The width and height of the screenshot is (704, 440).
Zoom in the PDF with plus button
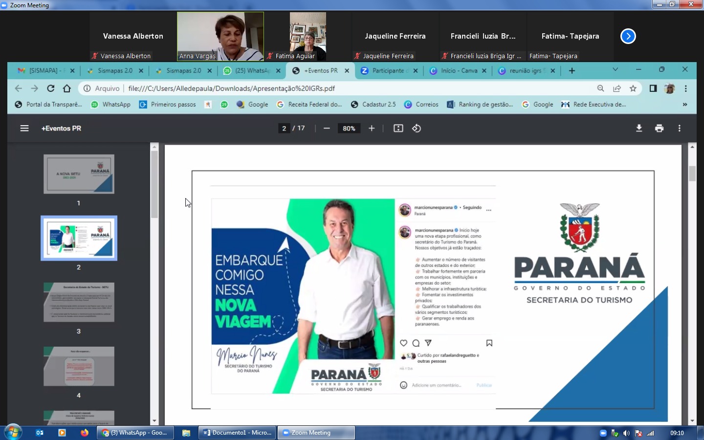[372, 128]
